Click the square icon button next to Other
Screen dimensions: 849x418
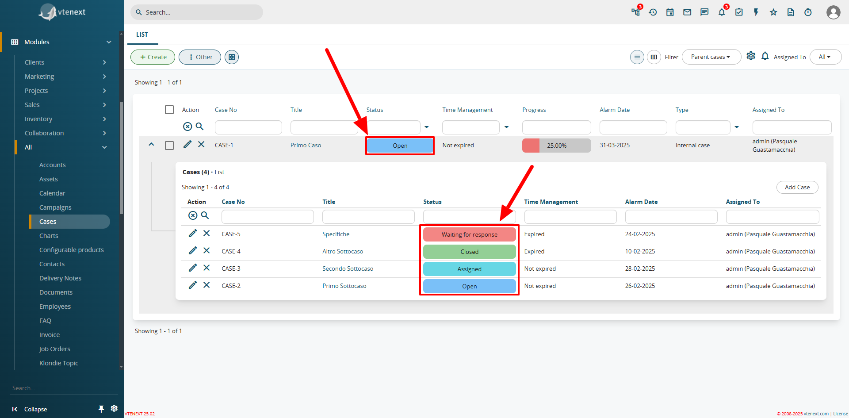click(x=232, y=57)
